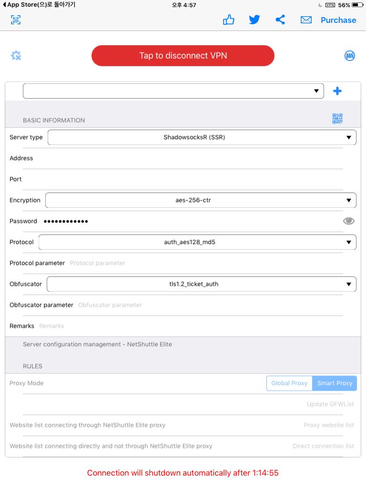Tap the thumbs-up like icon
366x488 pixels.
pos(228,20)
